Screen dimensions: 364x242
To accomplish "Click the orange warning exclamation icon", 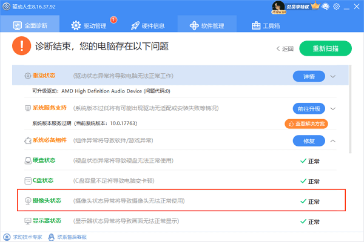I will pyautogui.click(x=22, y=46).
